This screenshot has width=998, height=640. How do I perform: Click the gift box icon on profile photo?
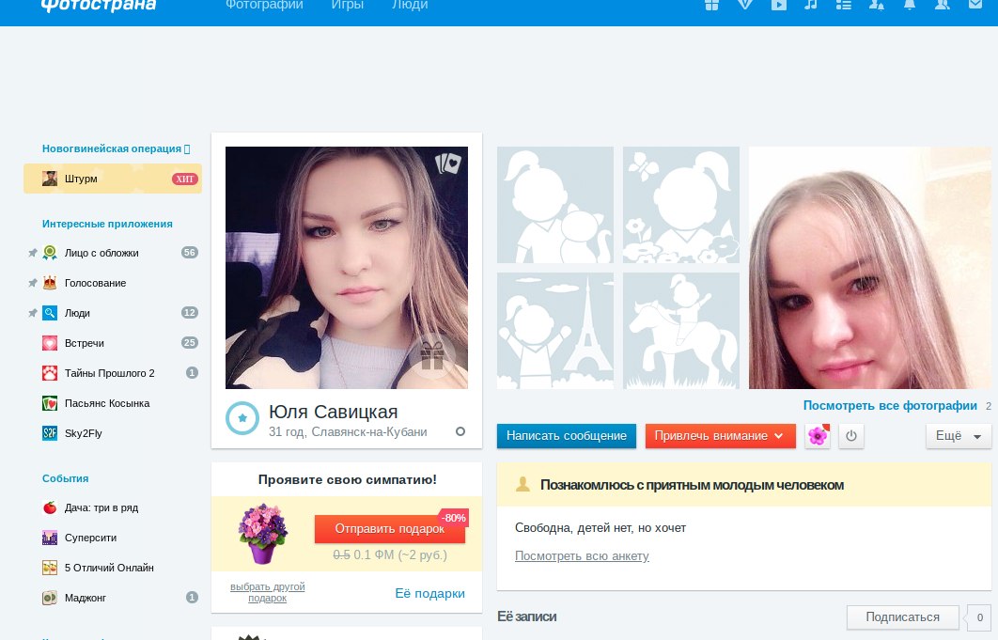[x=432, y=355]
